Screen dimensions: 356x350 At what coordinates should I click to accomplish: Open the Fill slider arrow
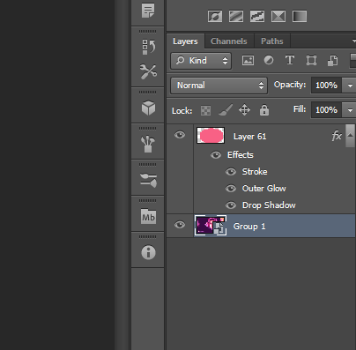coord(350,110)
